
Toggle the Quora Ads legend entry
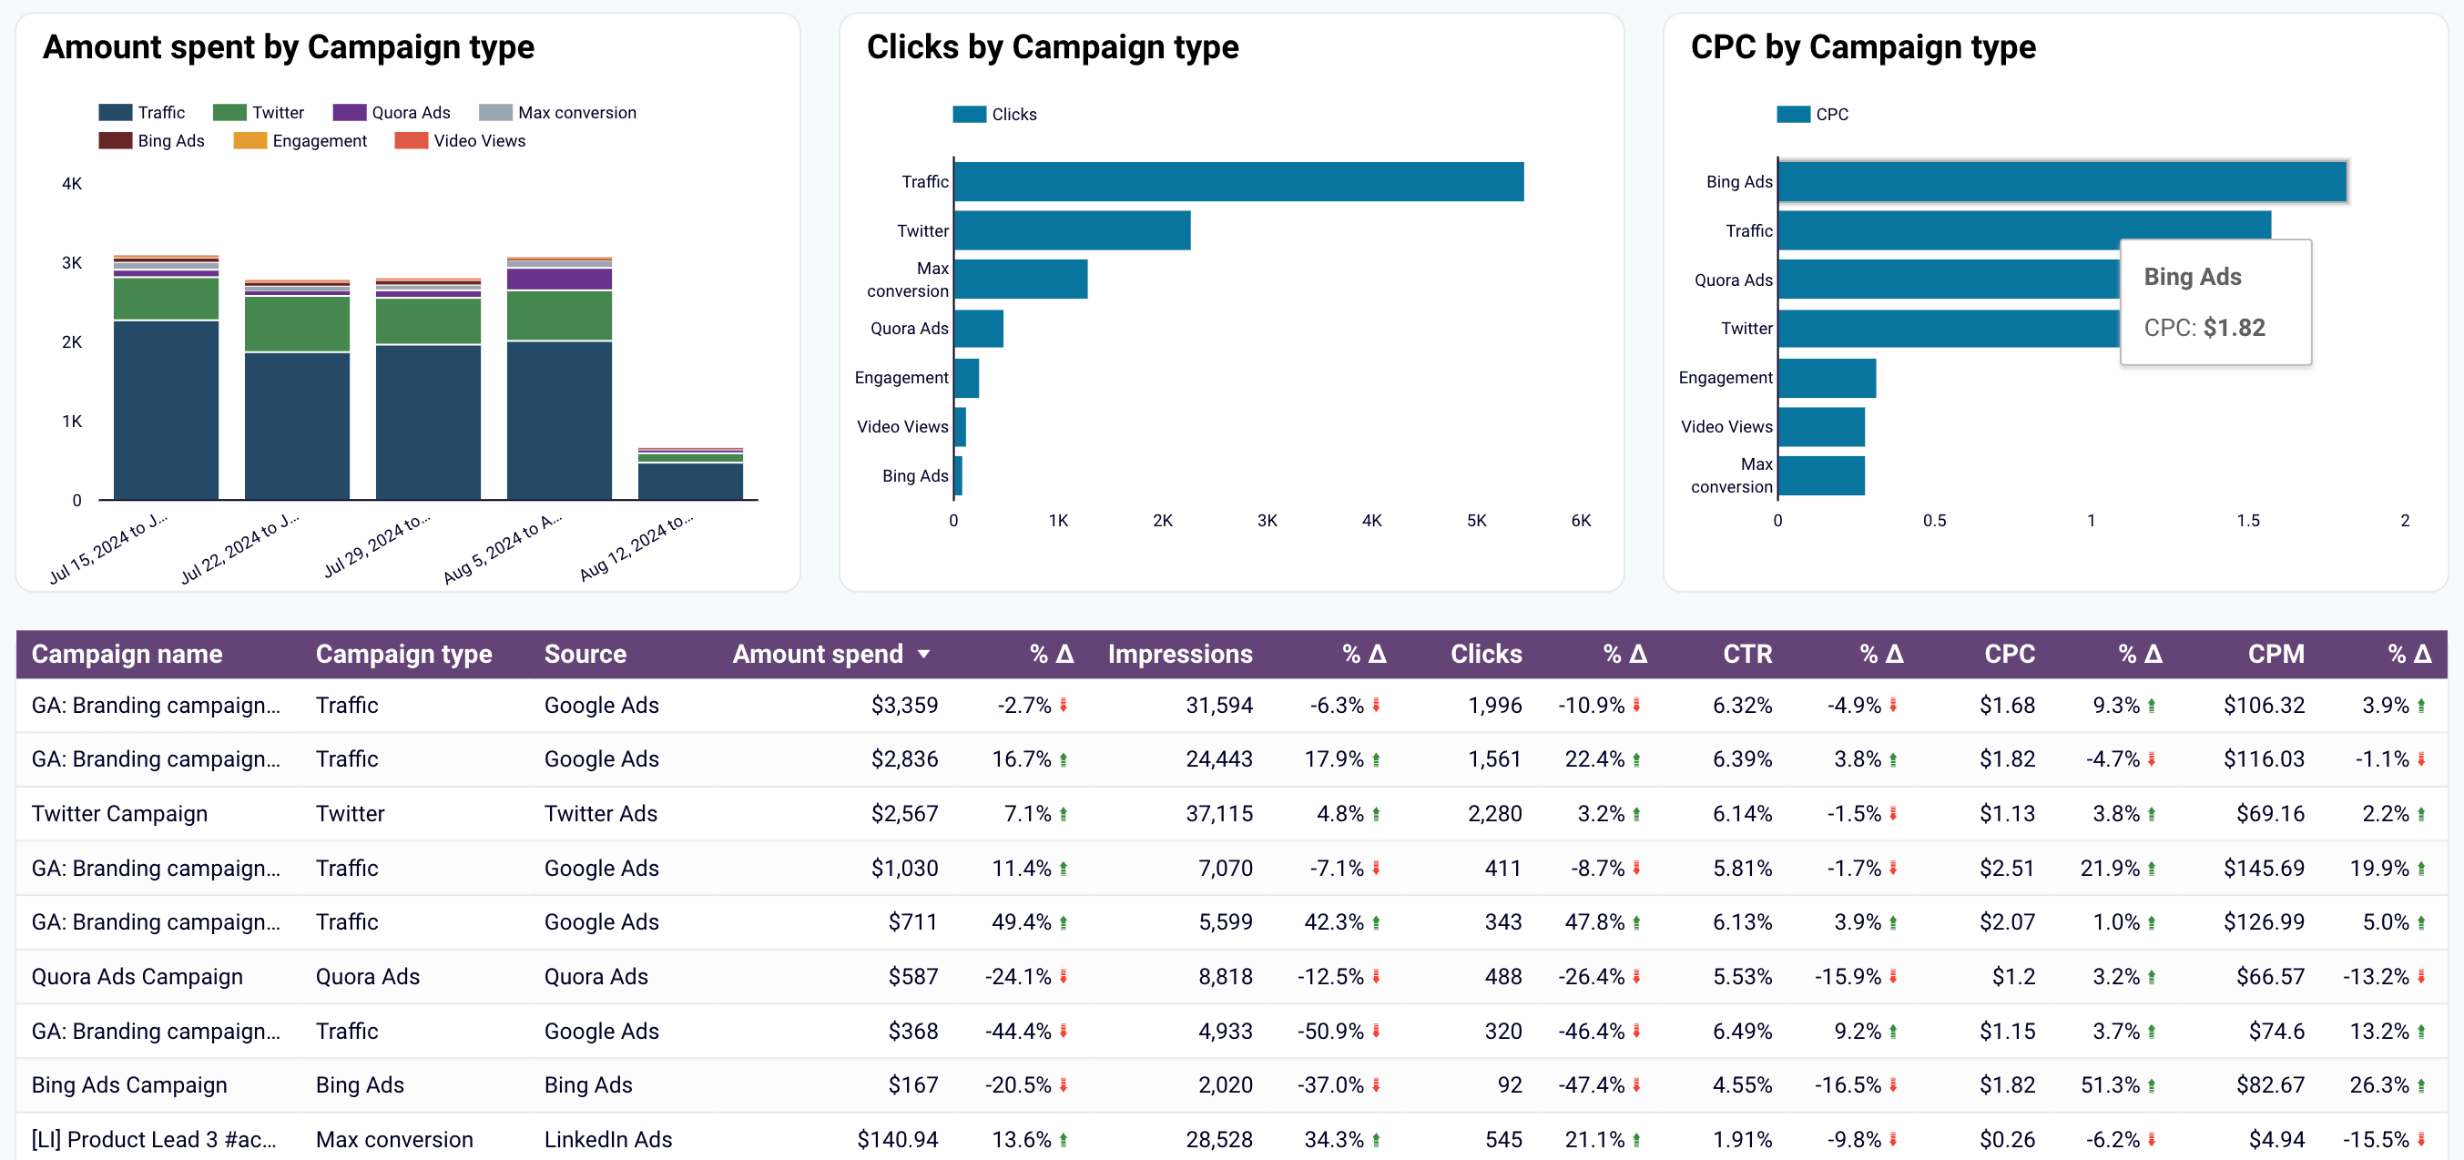(392, 113)
